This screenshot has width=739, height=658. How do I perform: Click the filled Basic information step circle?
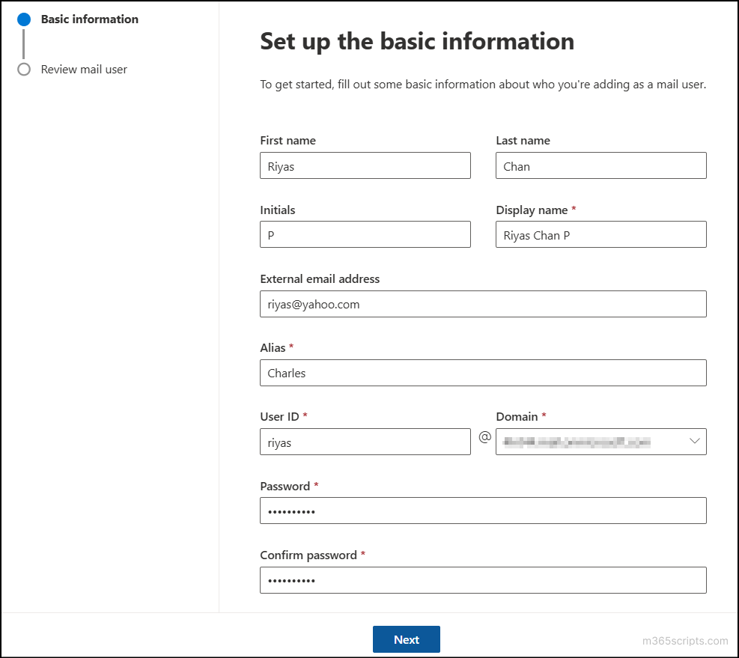24,19
